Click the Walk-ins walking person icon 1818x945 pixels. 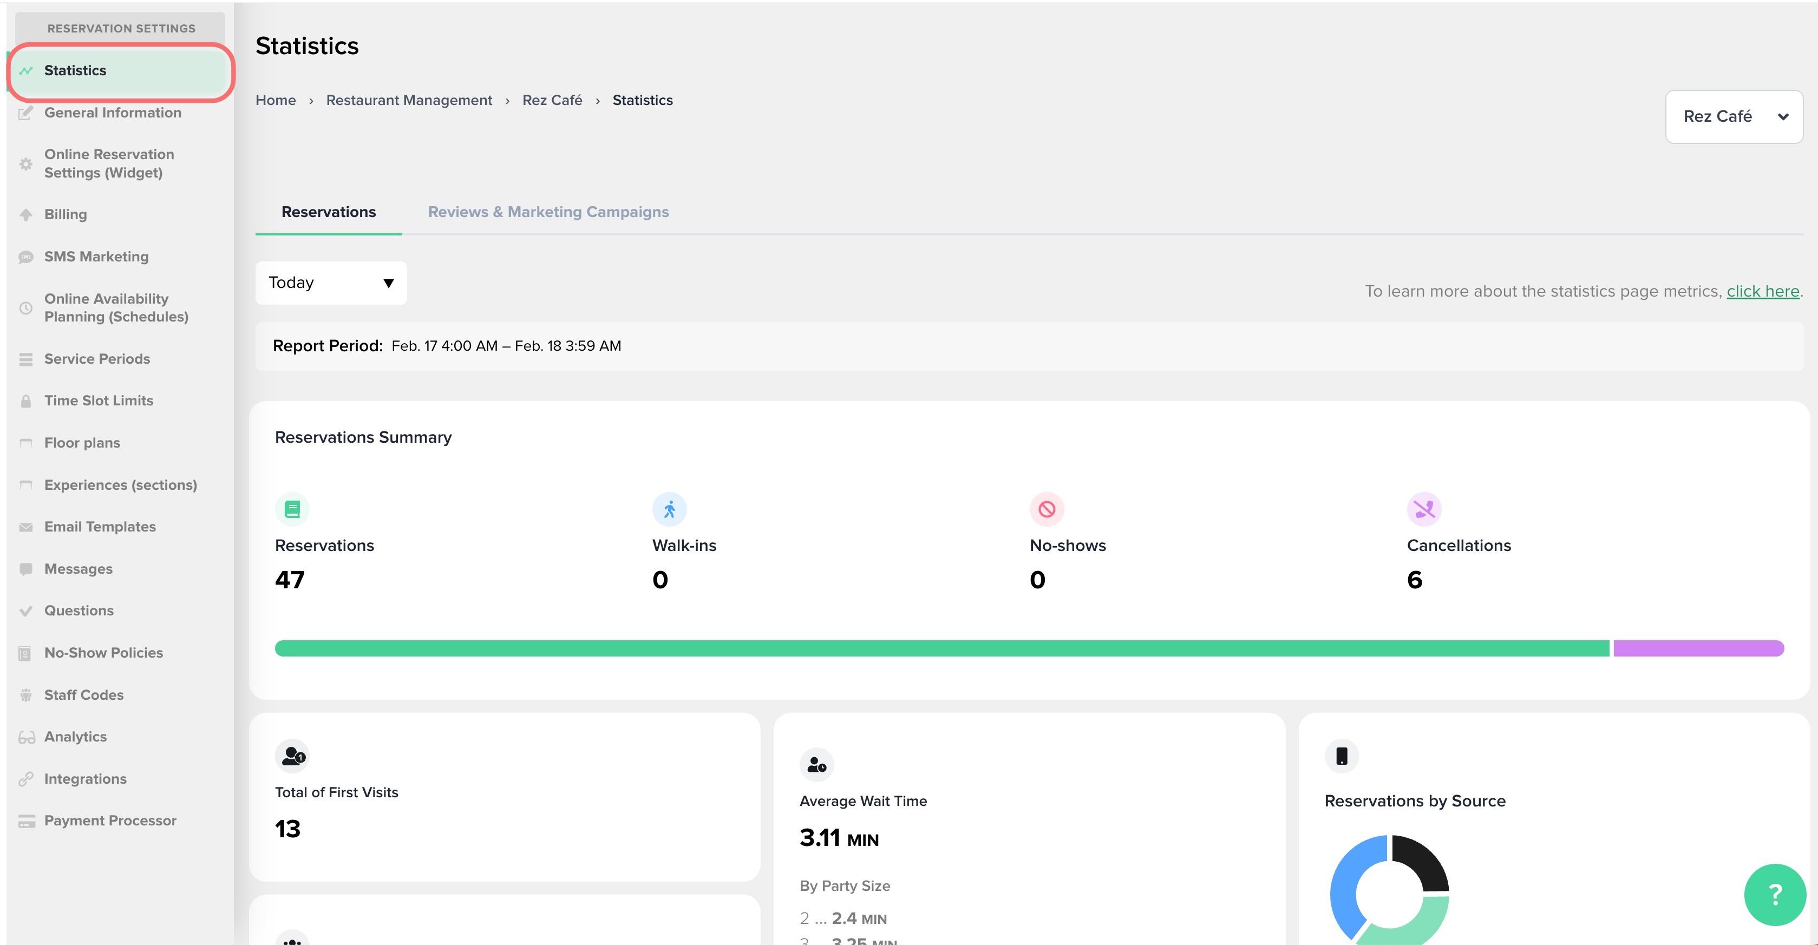coord(669,509)
